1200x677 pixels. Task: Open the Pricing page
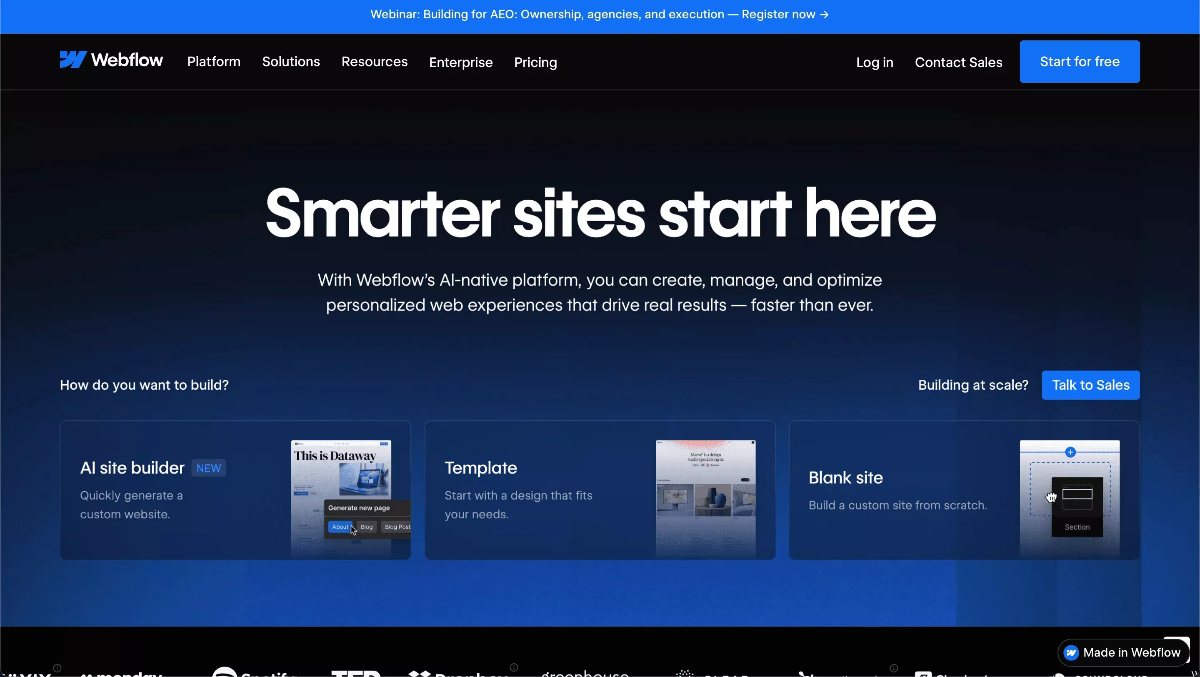pyautogui.click(x=535, y=62)
